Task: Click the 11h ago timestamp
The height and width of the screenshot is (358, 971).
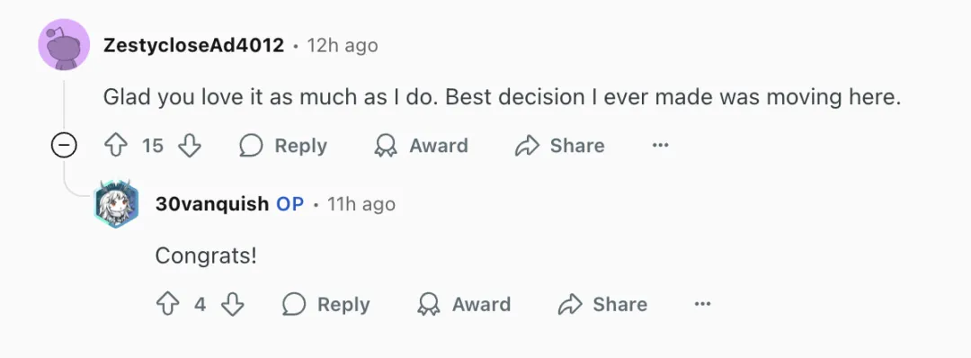Action: 361,204
